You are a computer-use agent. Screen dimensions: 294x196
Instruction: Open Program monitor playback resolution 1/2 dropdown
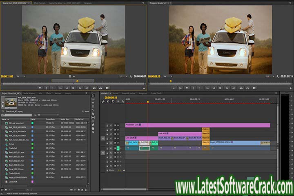point(269,76)
